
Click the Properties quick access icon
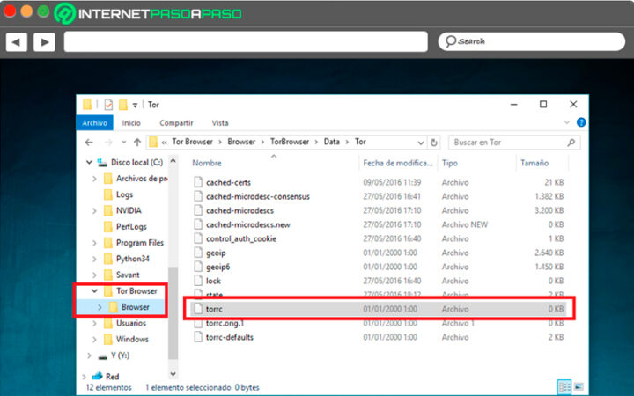(108, 105)
